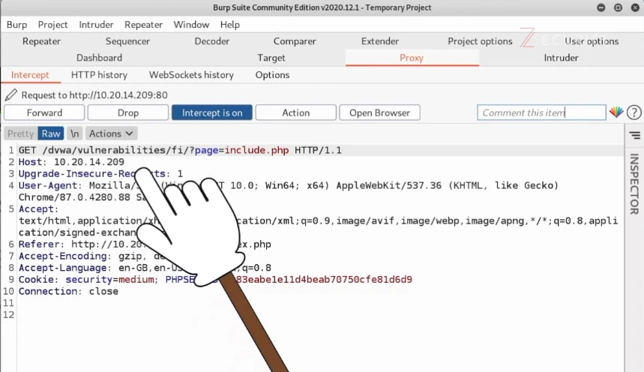Minimize the Burp Suite window
644x372 pixels.
(x=601, y=7)
